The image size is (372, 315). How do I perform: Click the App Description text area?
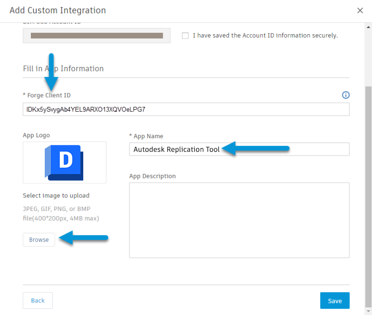(239, 220)
